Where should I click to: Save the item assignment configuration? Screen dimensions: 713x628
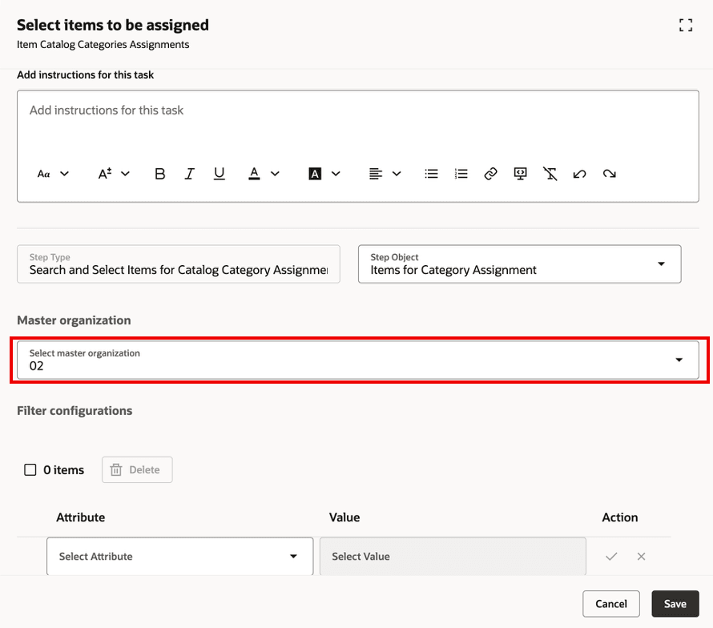tap(675, 603)
